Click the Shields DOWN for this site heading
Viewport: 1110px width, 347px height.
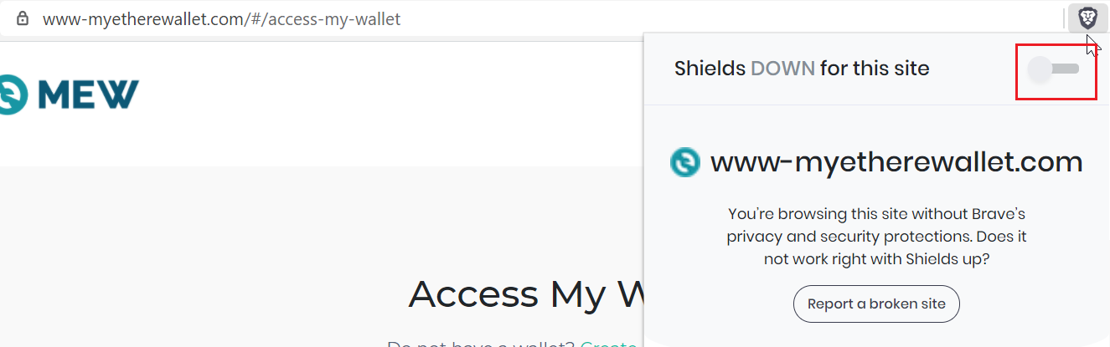coord(802,69)
